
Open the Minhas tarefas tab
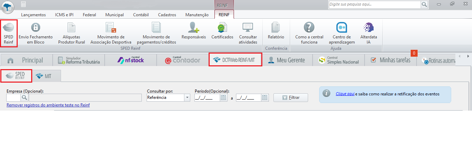click(x=390, y=60)
